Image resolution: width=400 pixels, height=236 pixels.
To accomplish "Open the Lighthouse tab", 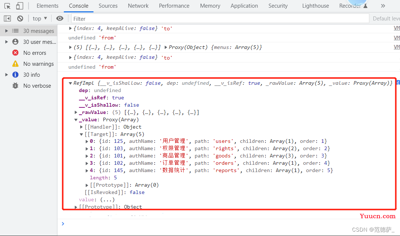I will [316, 6].
